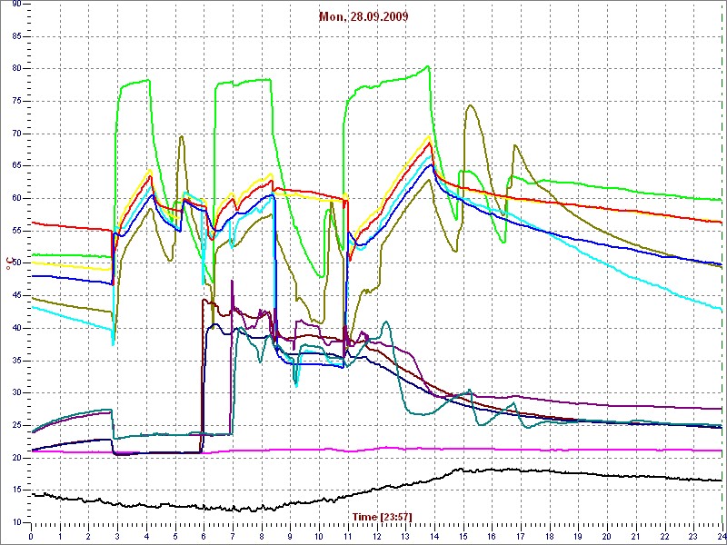Pick the '30' label on the °C axis

tap(15, 393)
